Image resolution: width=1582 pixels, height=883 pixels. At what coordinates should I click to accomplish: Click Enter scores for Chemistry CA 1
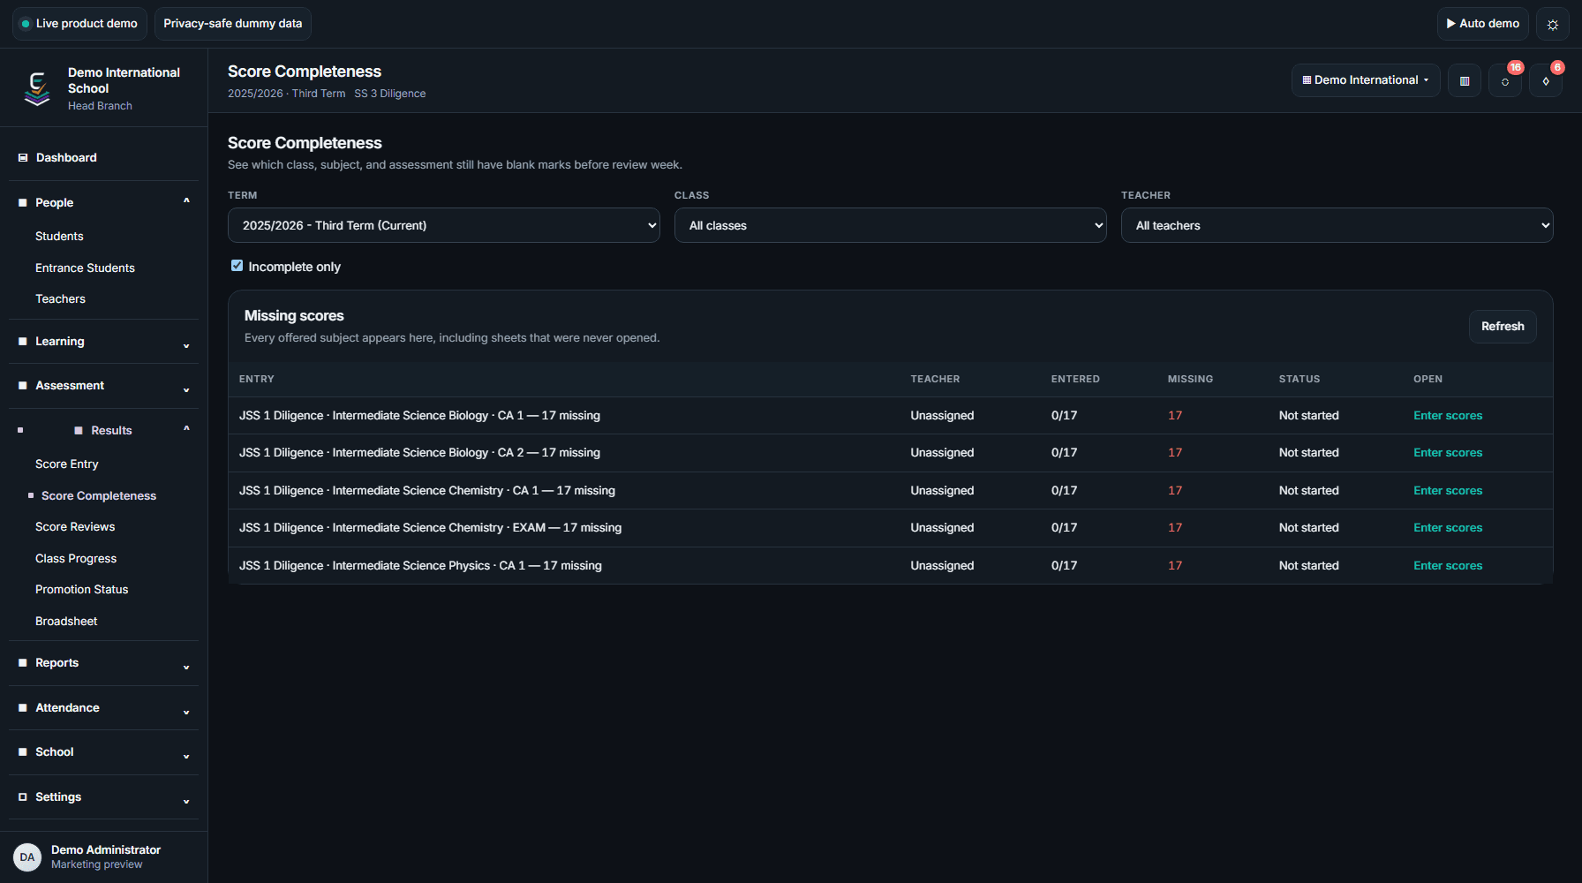[1448, 491]
